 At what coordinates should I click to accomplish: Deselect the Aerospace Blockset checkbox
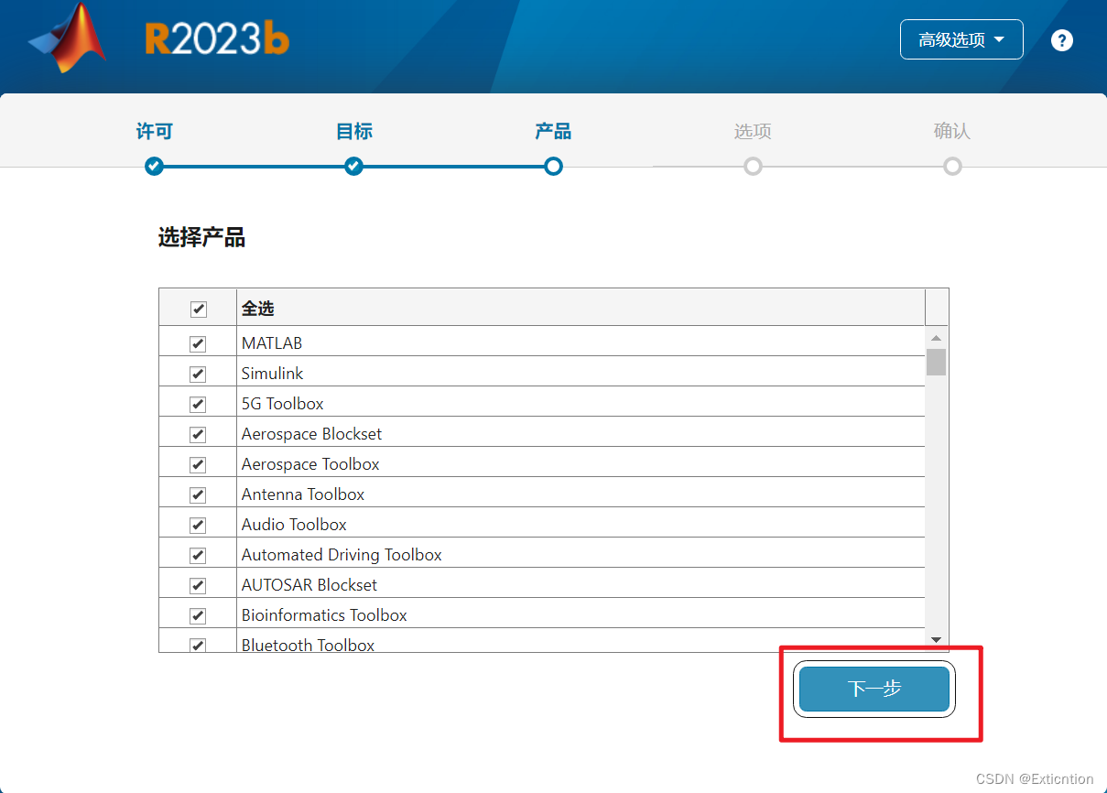pos(198,434)
